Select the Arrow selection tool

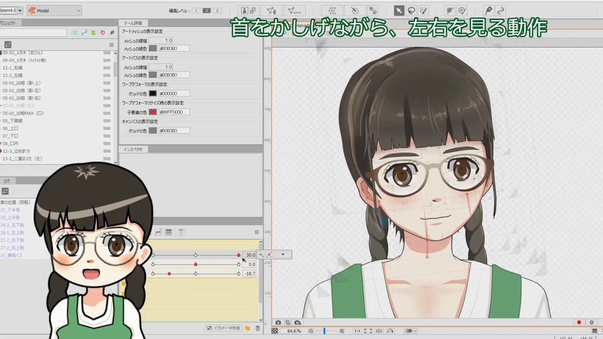coord(399,11)
